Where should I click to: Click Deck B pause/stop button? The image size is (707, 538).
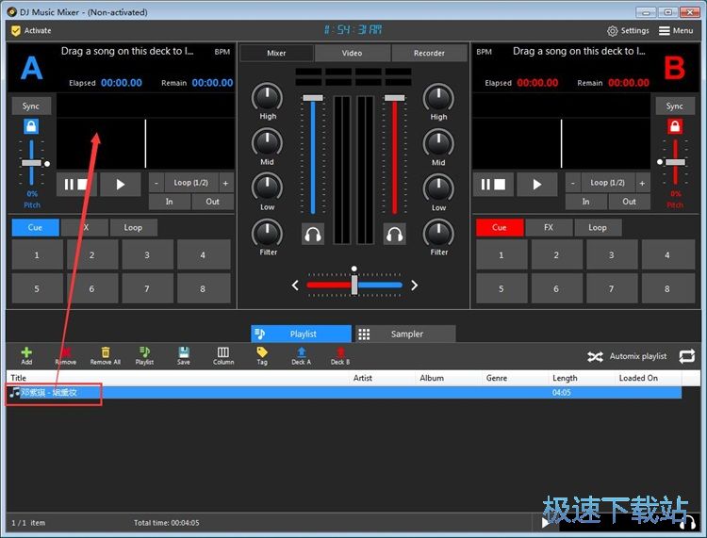pos(493,185)
